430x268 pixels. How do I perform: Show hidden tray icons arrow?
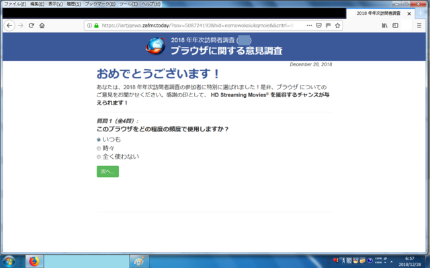tap(391, 262)
